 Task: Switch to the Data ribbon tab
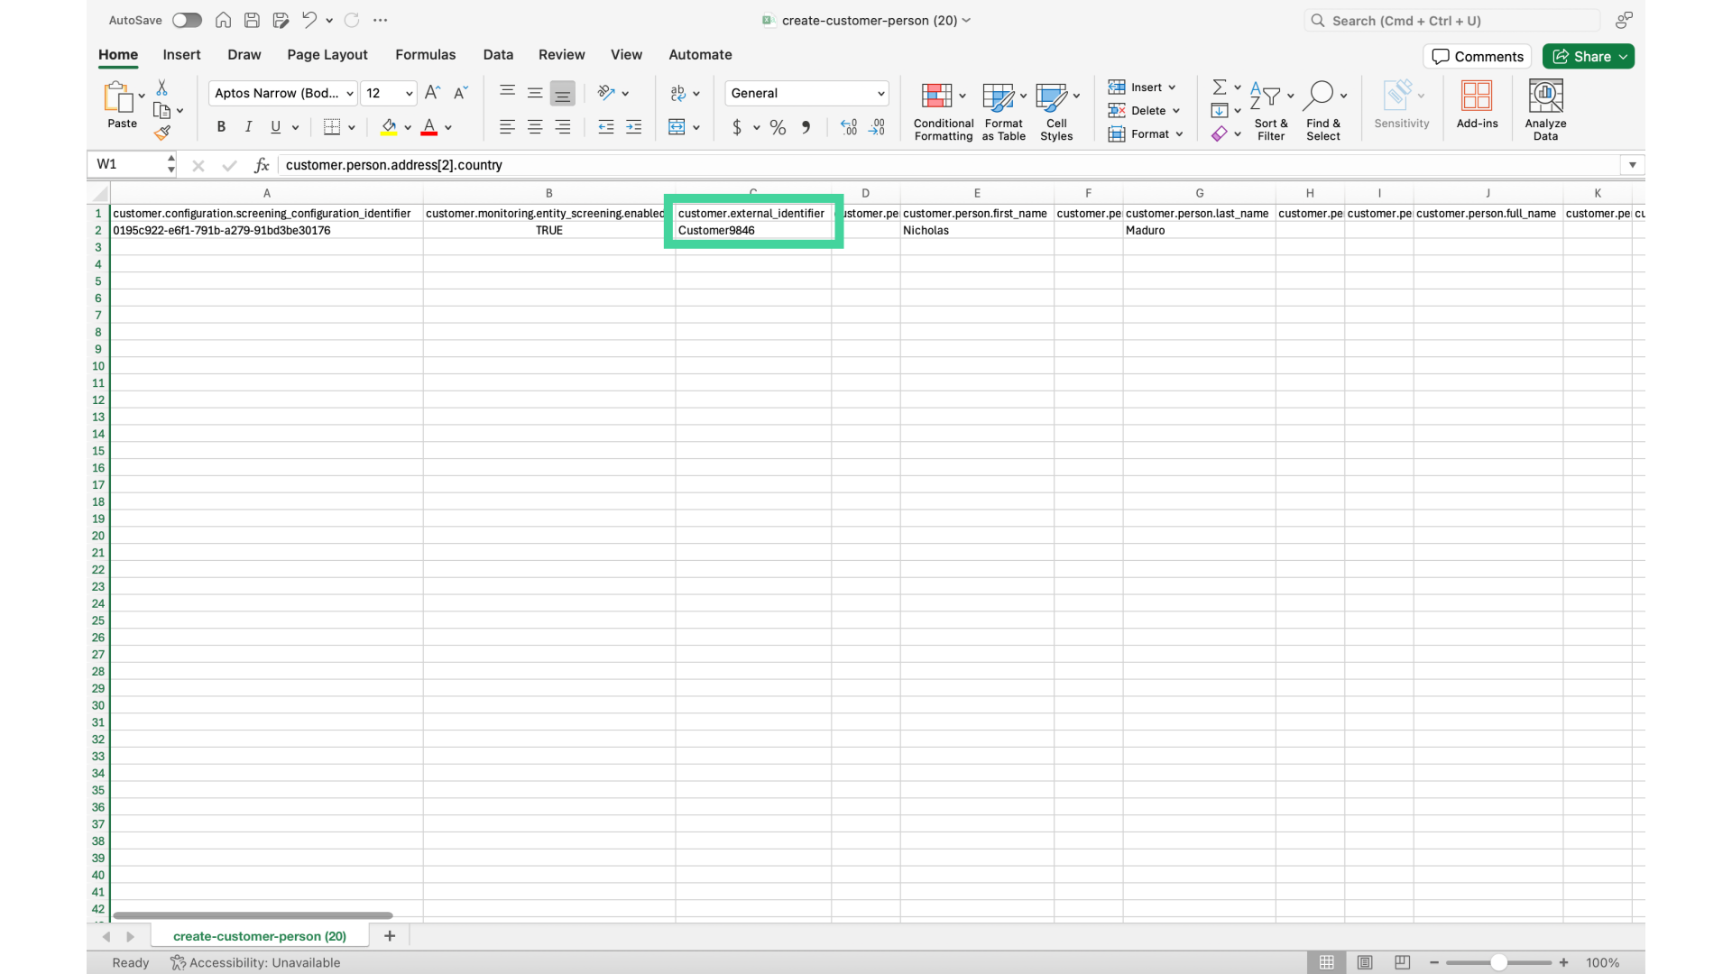click(x=498, y=55)
